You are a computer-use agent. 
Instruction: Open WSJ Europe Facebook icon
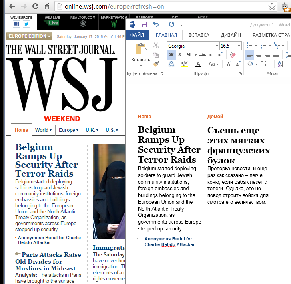16,24
